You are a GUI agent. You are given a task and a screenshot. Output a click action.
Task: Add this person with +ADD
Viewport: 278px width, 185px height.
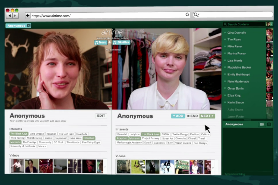(178, 116)
